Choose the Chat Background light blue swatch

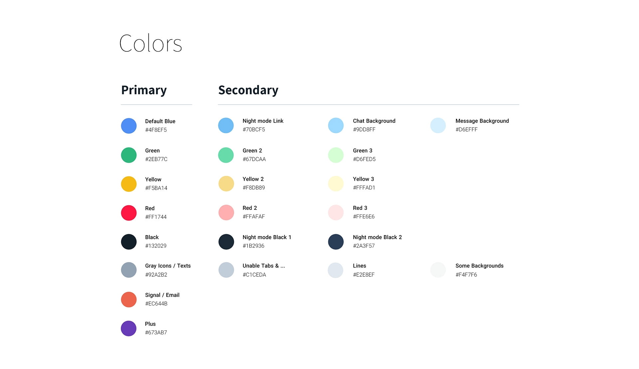click(x=336, y=126)
